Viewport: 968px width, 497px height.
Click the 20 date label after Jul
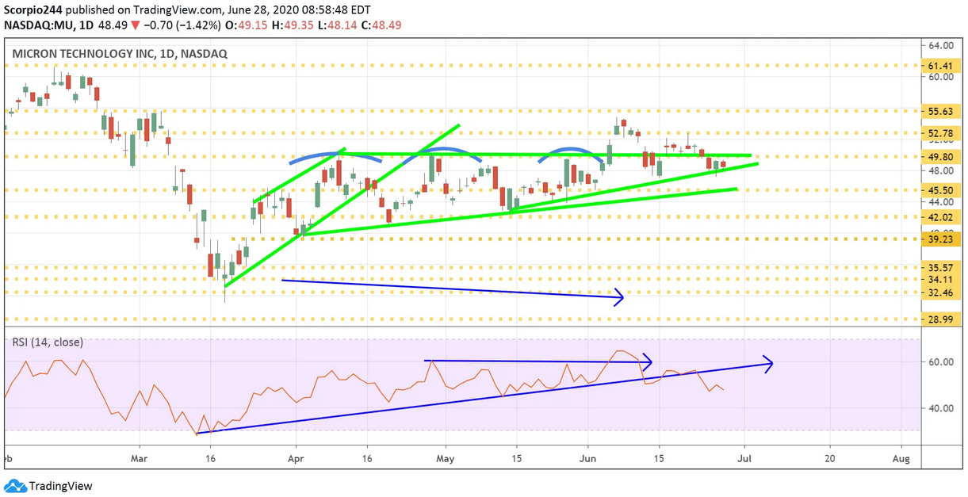coord(829,458)
